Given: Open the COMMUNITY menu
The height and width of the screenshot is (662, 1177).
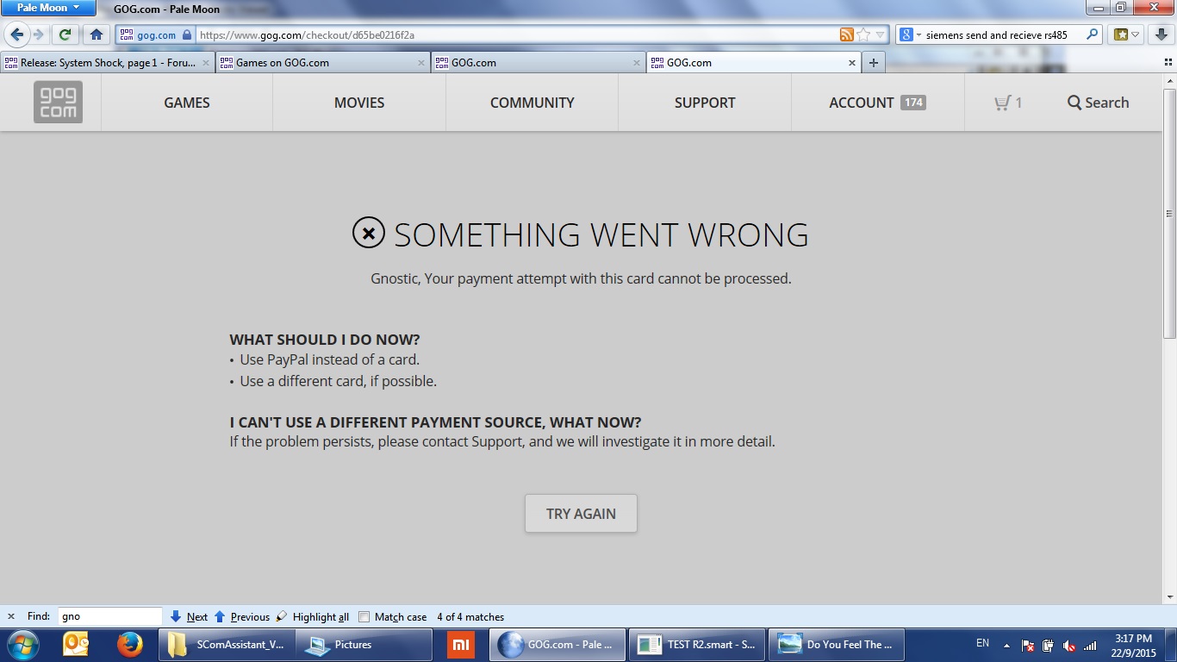Looking at the screenshot, I should (532, 103).
